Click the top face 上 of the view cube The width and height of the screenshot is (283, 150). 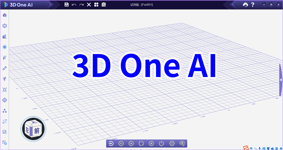coord(34,122)
